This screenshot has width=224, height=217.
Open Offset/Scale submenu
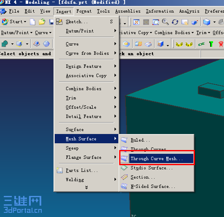pyautogui.click(x=86, y=107)
